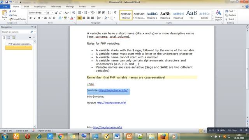Click the Copy icon
Viewport: 249px width, 140px height.
click(x=11, y=15)
